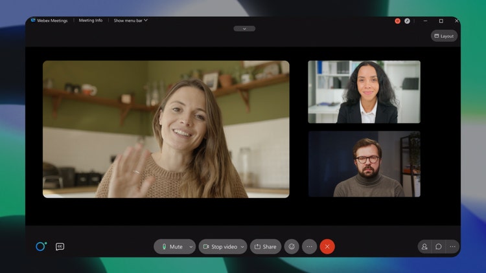End the meeting with red button
This screenshot has width=486, height=273.
[x=327, y=246]
